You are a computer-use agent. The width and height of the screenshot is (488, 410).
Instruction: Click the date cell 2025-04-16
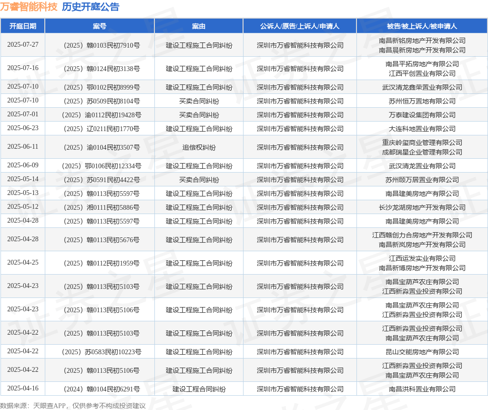coord(23,388)
